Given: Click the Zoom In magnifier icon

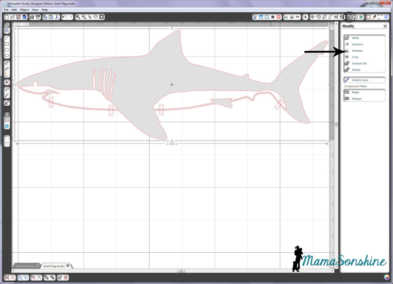Looking at the screenshot, I should point(78,17).
